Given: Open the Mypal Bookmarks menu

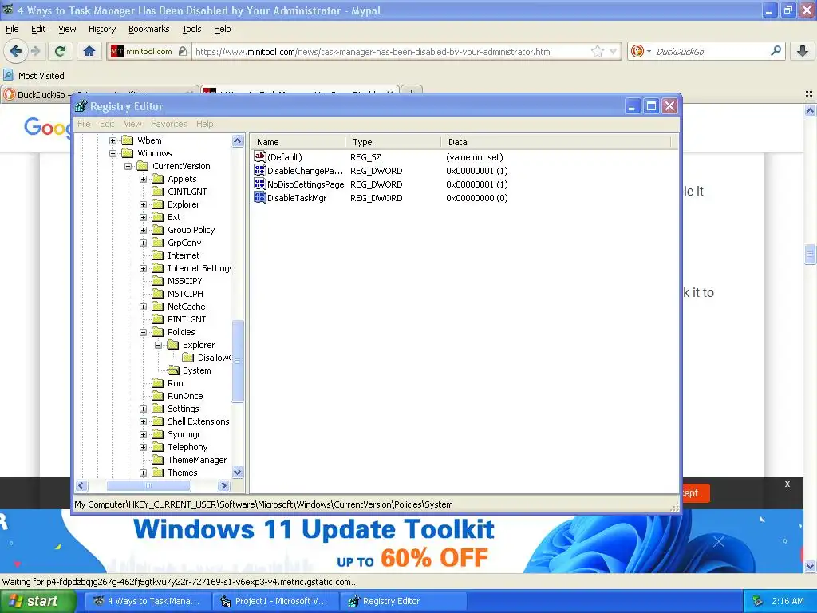Looking at the screenshot, I should [148, 29].
